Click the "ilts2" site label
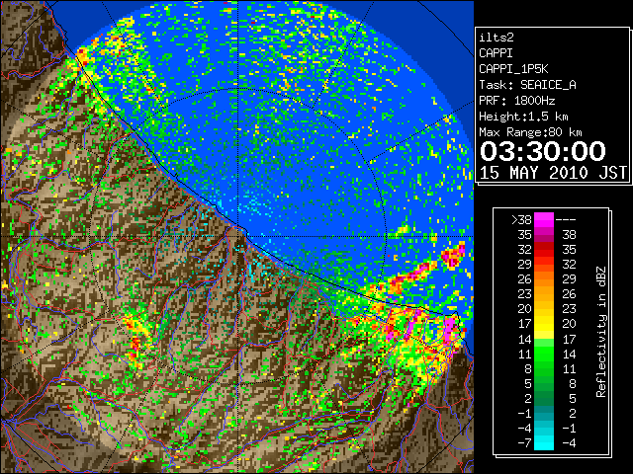This screenshot has width=633, height=474. point(497,38)
